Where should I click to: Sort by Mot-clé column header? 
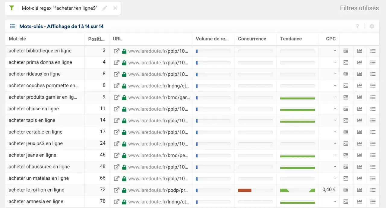pos(17,39)
